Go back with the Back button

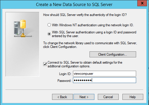click(62, 97)
